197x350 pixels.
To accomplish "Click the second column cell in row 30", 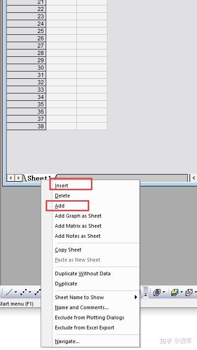I will click(x=92, y=68).
